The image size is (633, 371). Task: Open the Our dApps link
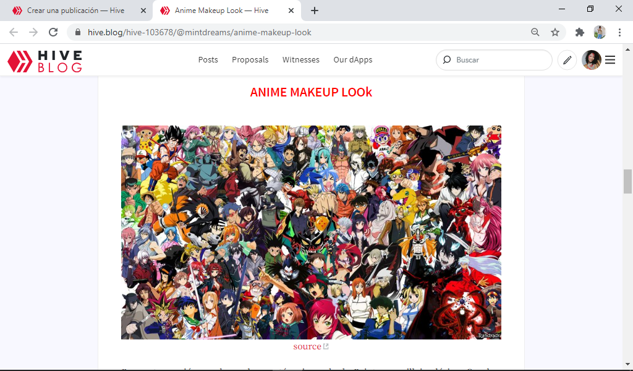353,60
